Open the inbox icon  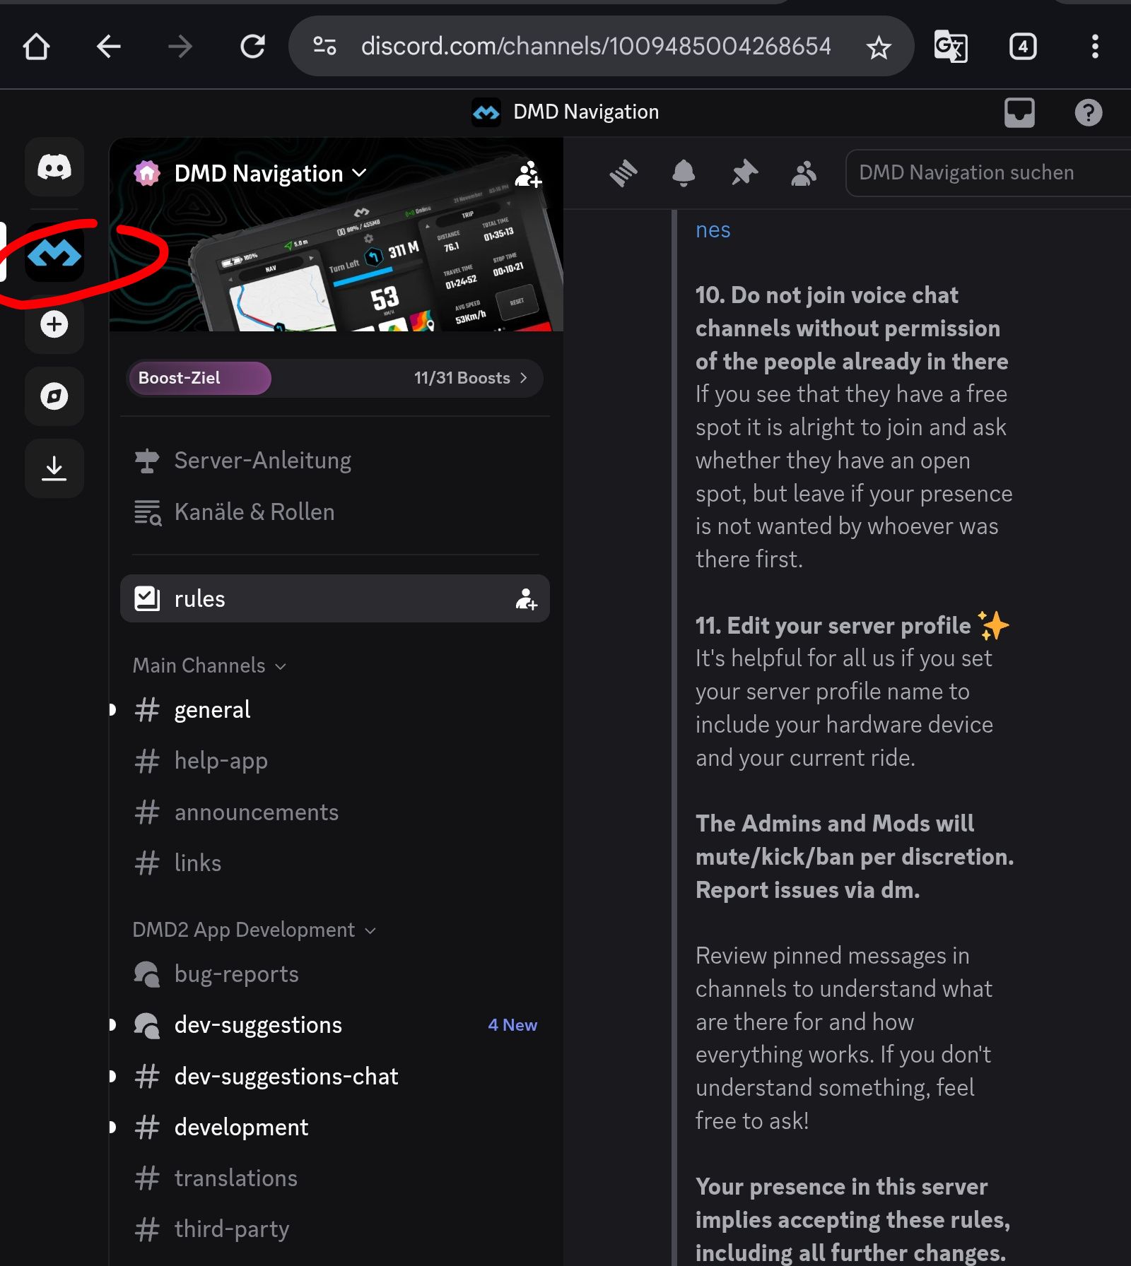pyautogui.click(x=1019, y=112)
